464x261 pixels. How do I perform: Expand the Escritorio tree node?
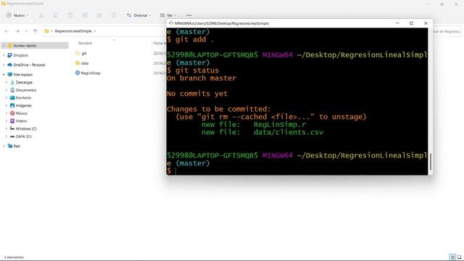pyautogui.click(x=7, y=98)
